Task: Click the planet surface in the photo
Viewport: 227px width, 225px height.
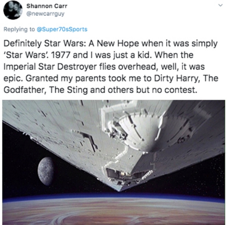Action: tap(113, 211)
